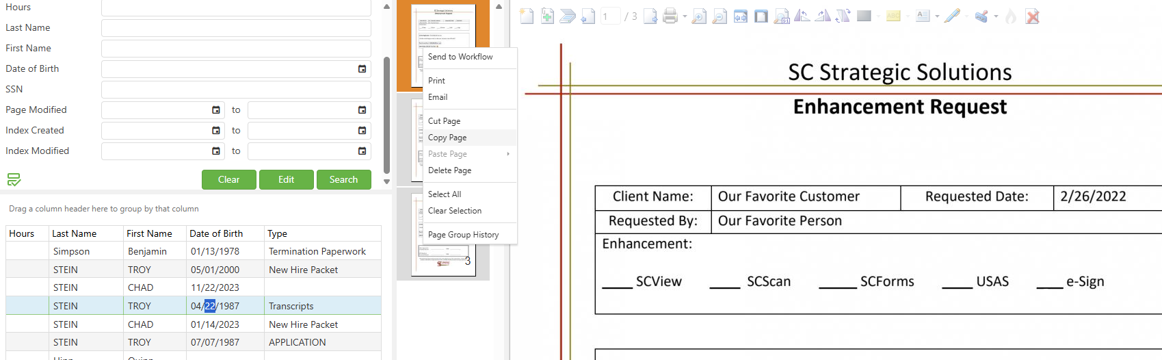Choose Copy Page in the context menu
This screenshot has width=1162, height=360.
(447, 138)
